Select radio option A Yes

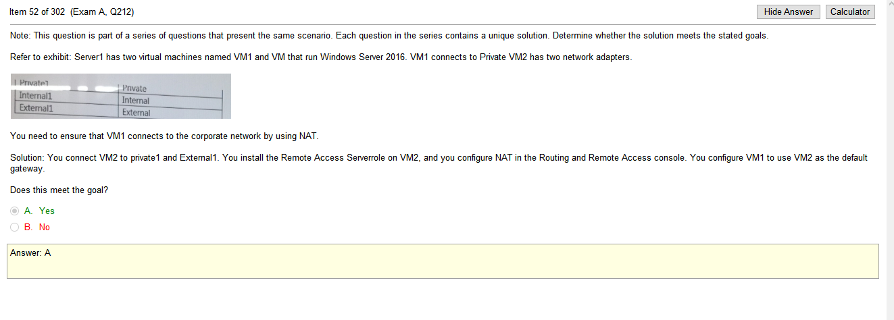click(15, 211)
